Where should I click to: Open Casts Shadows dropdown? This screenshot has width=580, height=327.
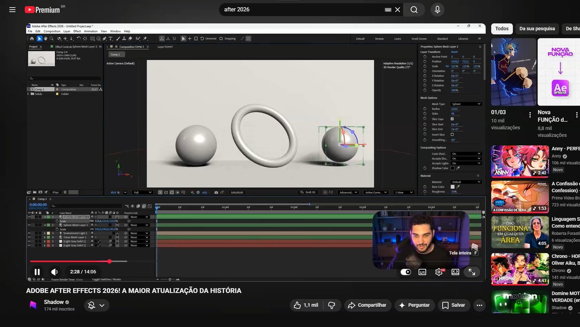tap(466, 154)
